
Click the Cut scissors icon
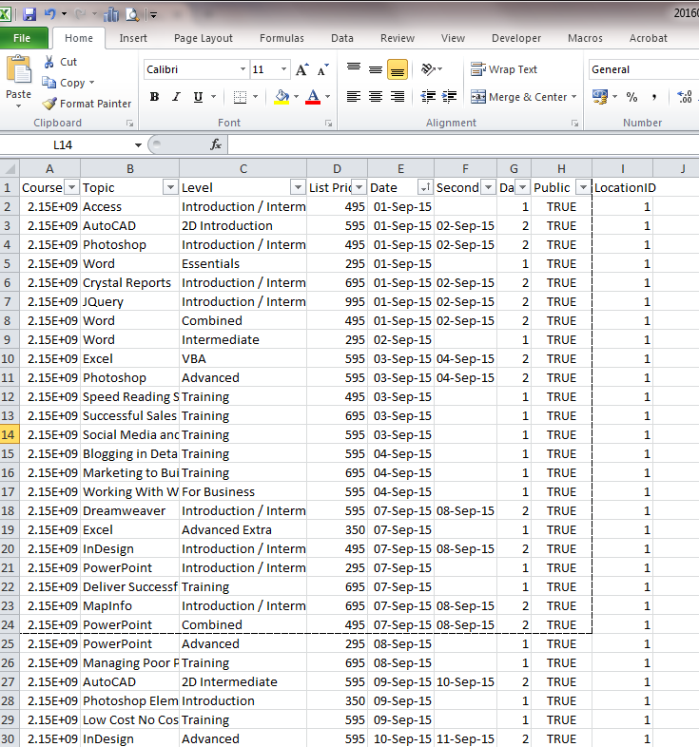pyautogui.click(x=49, y=62)
